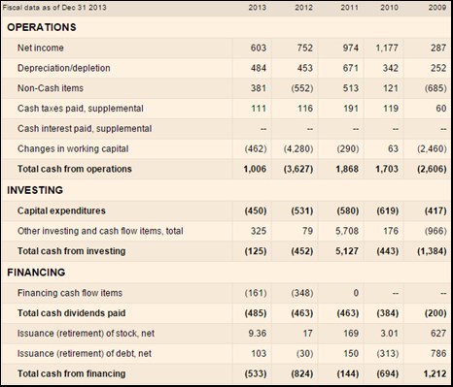Viewport: 453px width, 387px height.
Task: Click the INVESTING section heading
Action: (x=35, y=190)
